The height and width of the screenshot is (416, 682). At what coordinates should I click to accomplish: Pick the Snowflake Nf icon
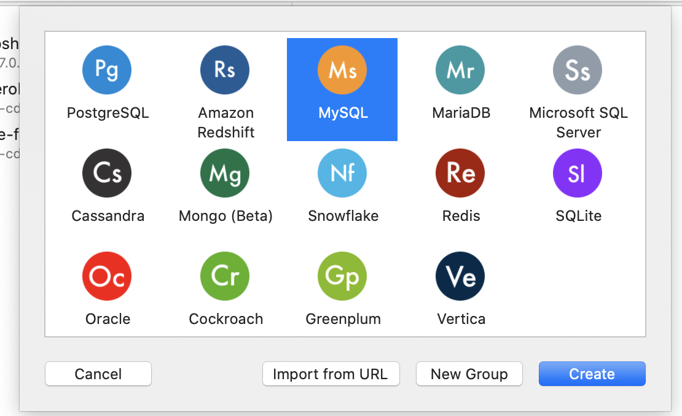tap(342, 173)
